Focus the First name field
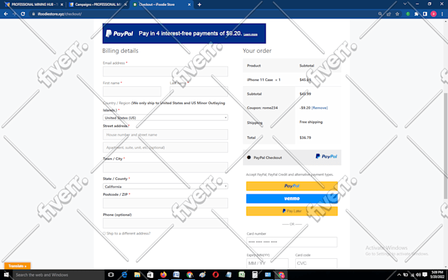 point(132,92)
